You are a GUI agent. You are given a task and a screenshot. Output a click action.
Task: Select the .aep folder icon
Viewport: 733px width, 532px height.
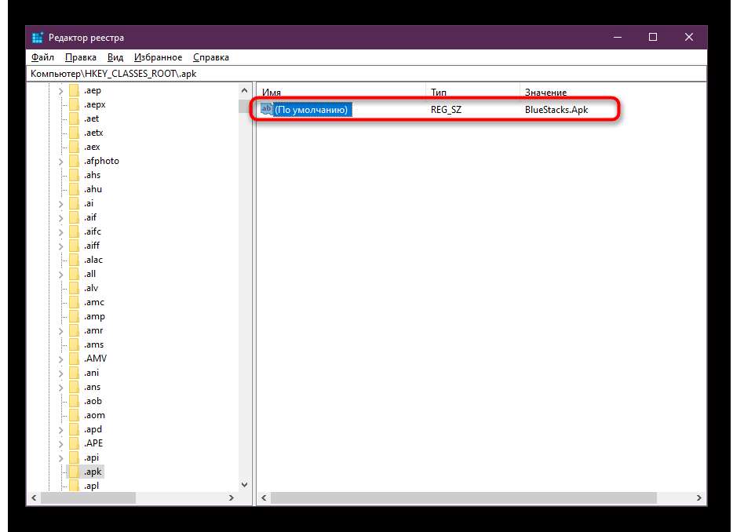click(x=74, y=90)
